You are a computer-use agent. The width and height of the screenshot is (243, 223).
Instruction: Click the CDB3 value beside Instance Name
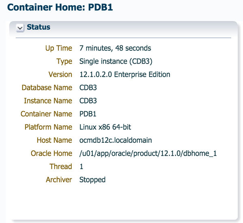87,101
